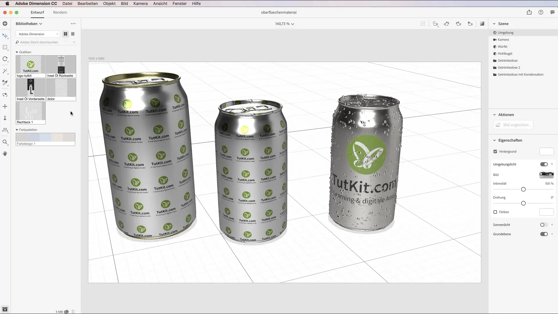Select Hohlkugel in the scene list
Viewport: 558px width, 314px height.
(x=523, y=53)
